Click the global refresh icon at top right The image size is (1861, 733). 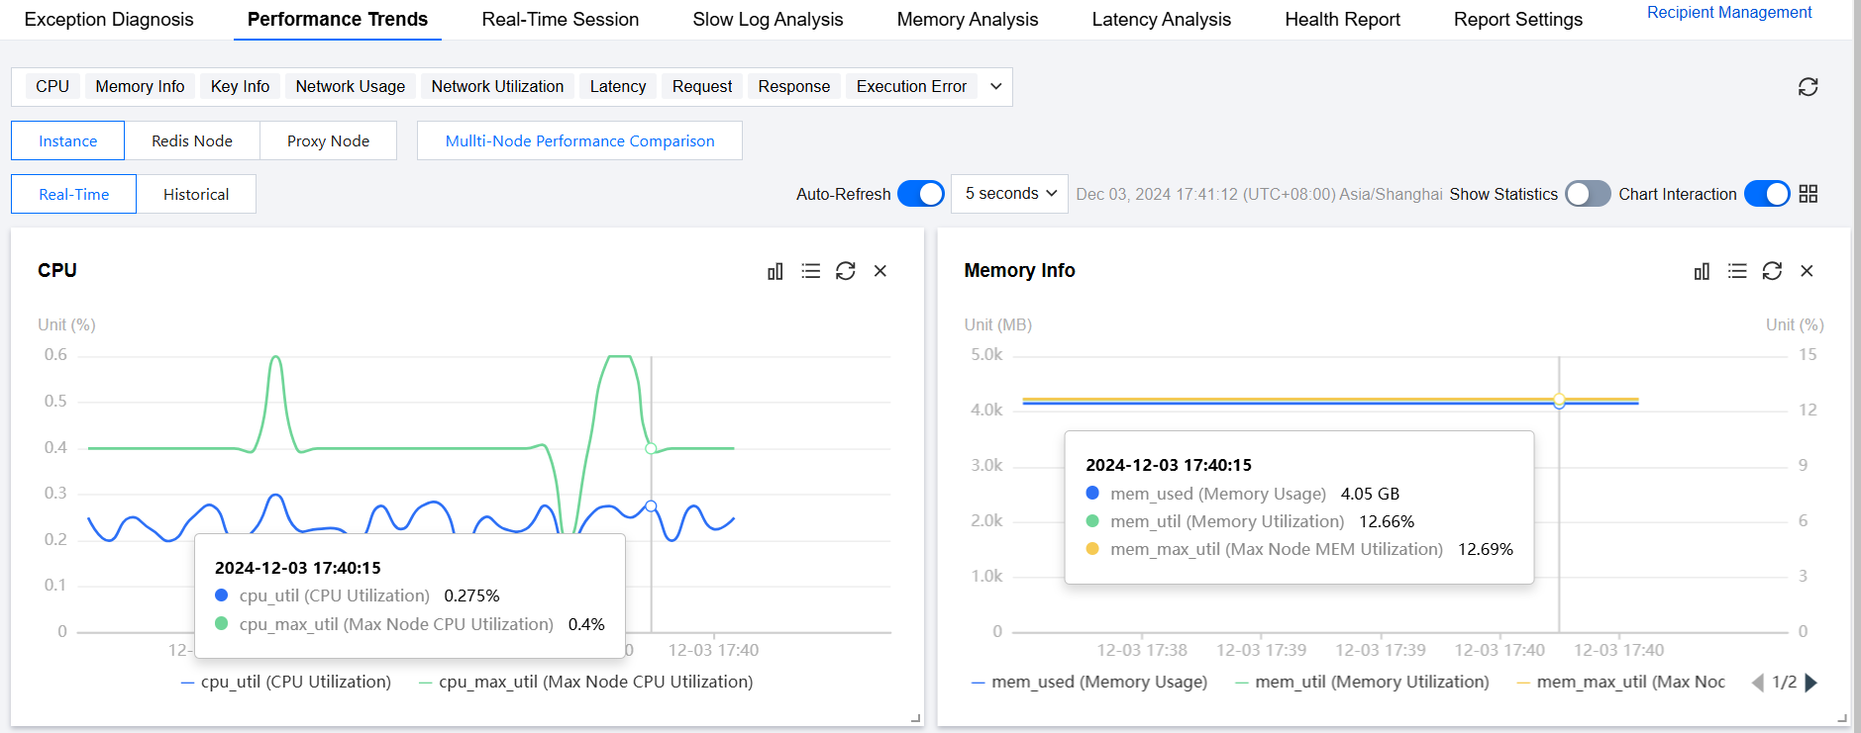(1809, 87)
